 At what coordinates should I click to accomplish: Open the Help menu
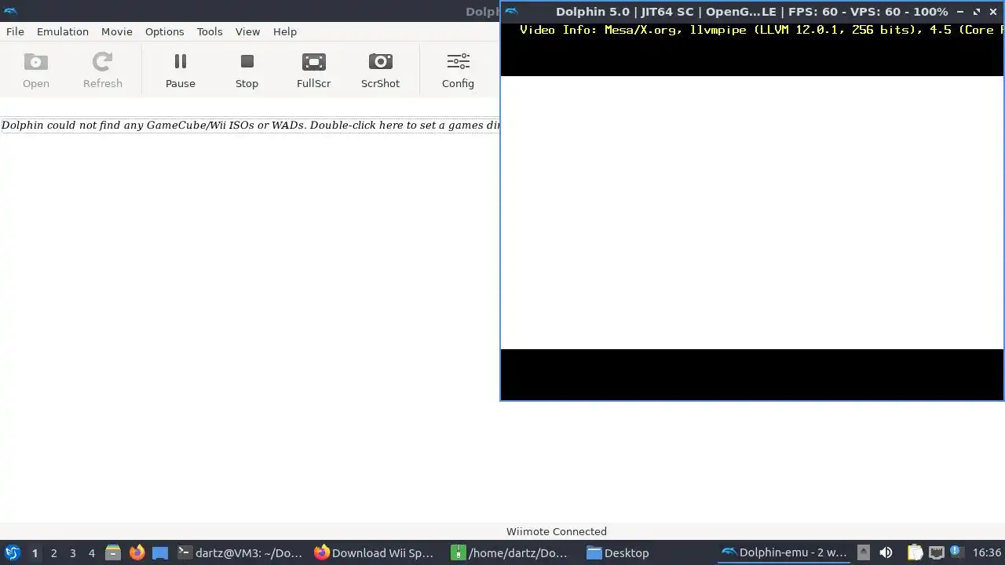pos(284,31)
